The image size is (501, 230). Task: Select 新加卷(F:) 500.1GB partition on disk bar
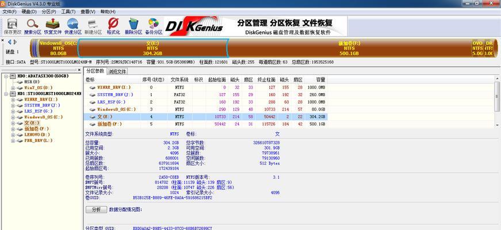click(350, 48)
